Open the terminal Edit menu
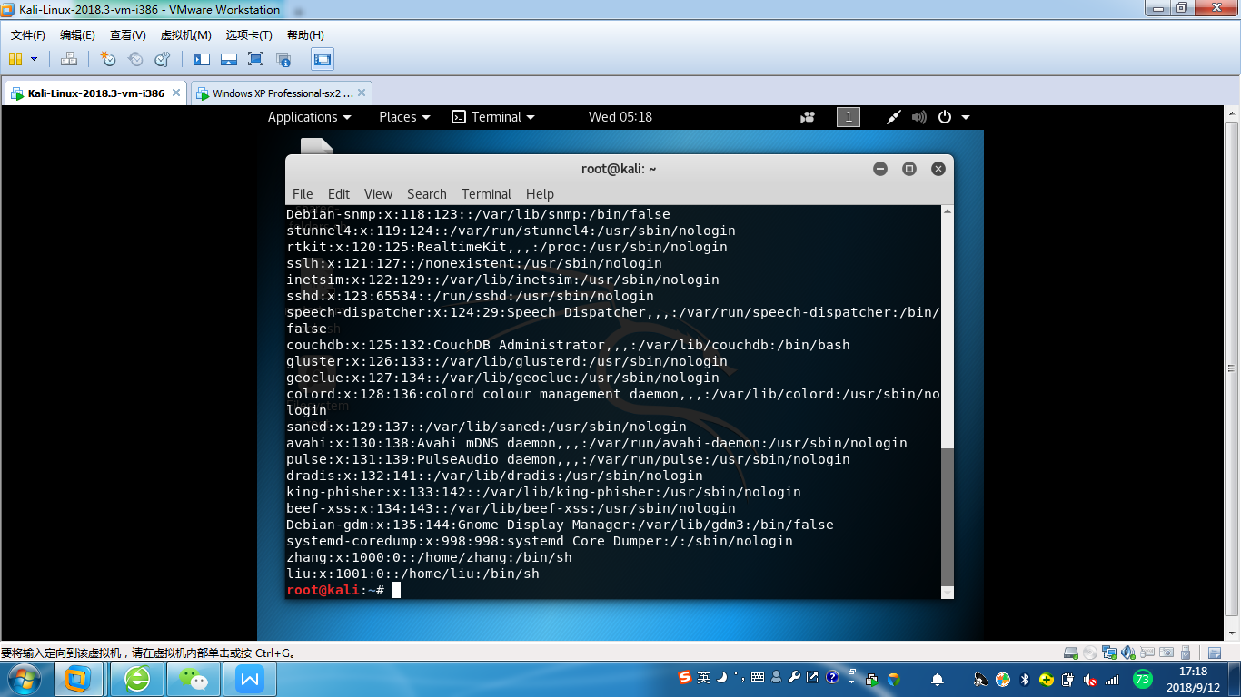1241x697 pixels. [x=339, y=194]
